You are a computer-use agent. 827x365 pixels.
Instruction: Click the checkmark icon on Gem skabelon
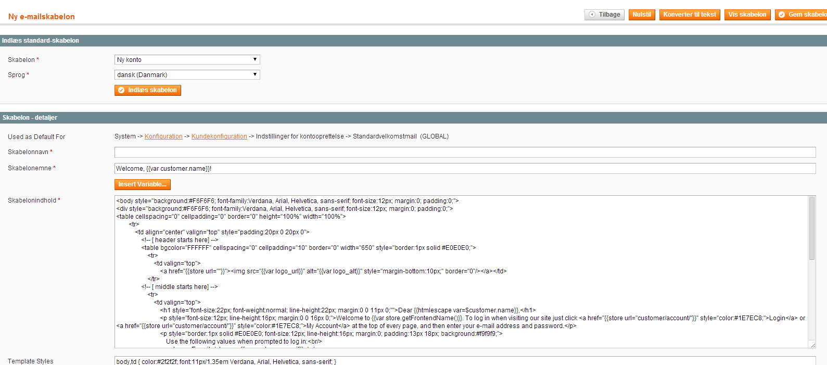(782, 15)
